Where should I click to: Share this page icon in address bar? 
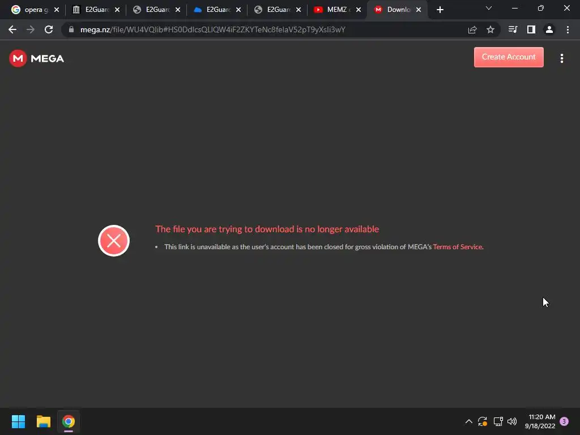tap(472, 29)
